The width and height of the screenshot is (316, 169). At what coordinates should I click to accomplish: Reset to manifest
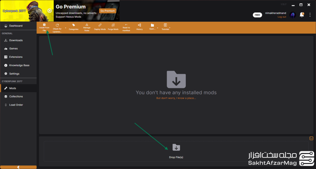(x=126, y=27)
